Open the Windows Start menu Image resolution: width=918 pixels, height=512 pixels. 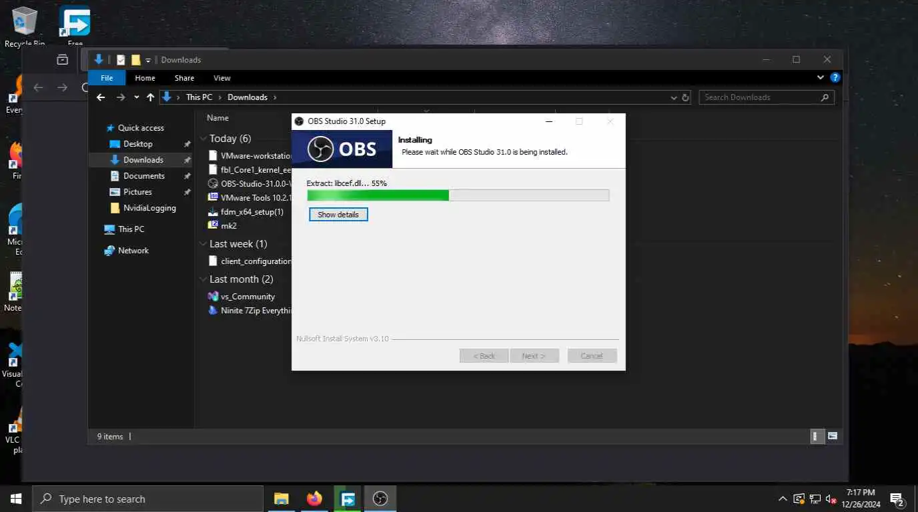click(x=16, y=499)
